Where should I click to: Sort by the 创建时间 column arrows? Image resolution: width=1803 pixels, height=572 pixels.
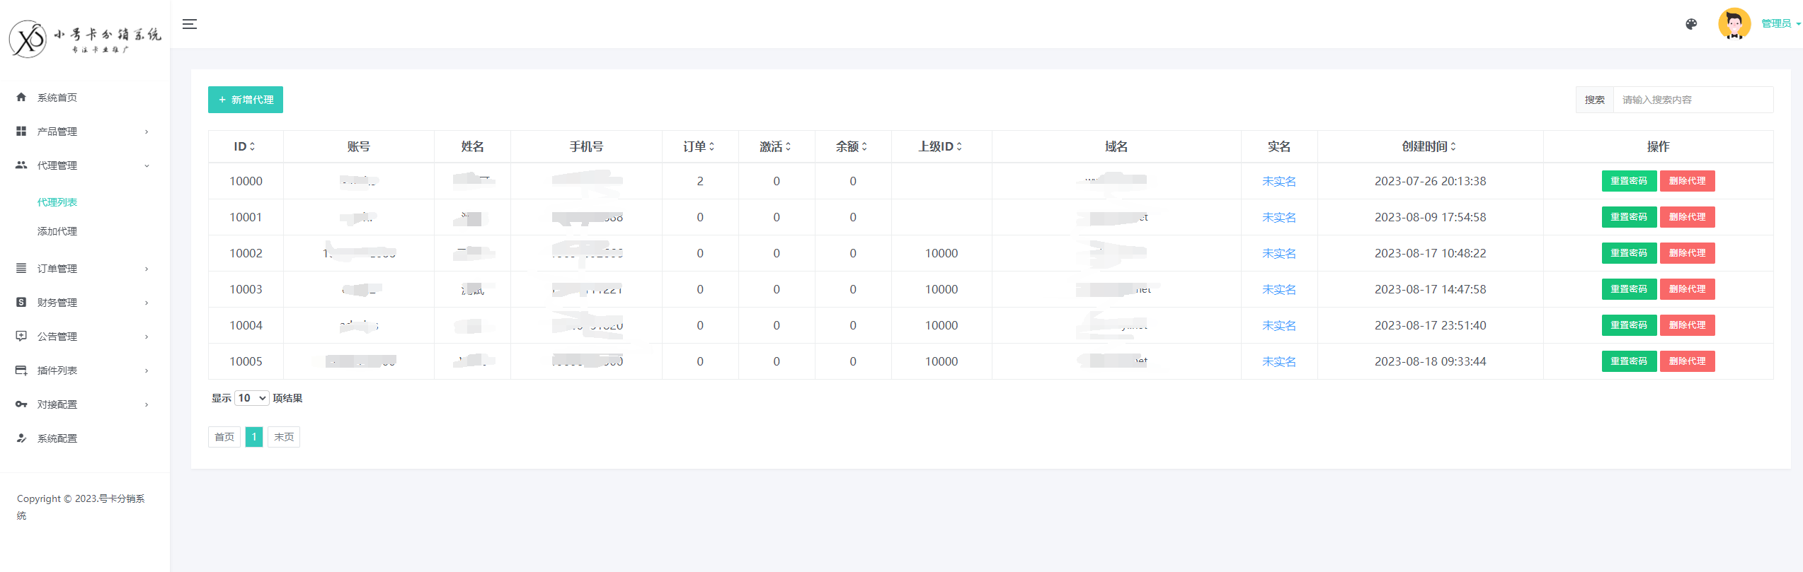point(1453,146)
